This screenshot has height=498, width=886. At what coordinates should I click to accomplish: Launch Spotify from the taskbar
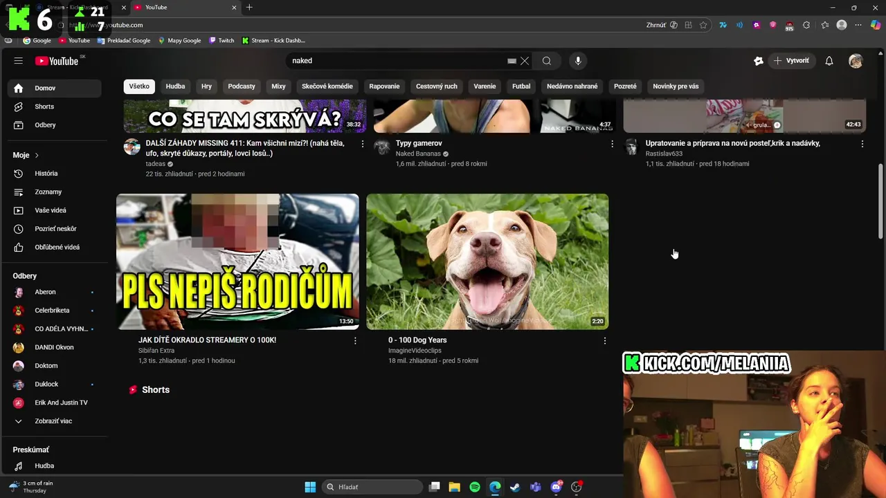point(475,487)
